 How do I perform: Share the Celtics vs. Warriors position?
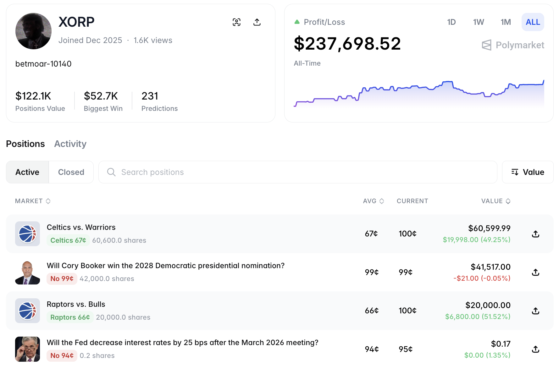(535, 234)
